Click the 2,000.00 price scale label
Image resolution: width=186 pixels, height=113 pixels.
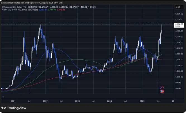point(179,65)
